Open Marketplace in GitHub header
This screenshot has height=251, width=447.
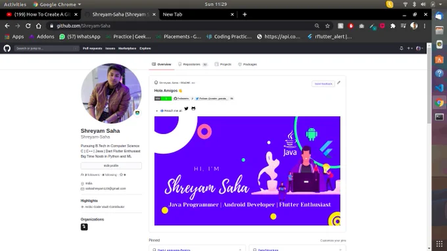(x=127, y=49)
